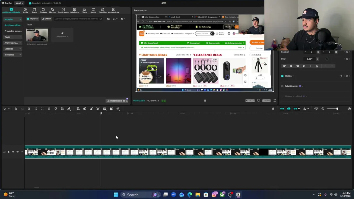
Task: Enter fullscreen preview with the expand icon
Action: tap(275, 101)
